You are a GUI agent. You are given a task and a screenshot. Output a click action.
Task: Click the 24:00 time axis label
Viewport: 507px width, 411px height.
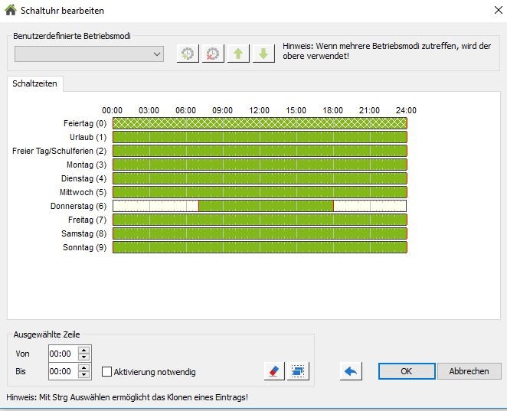pos(406,110)
